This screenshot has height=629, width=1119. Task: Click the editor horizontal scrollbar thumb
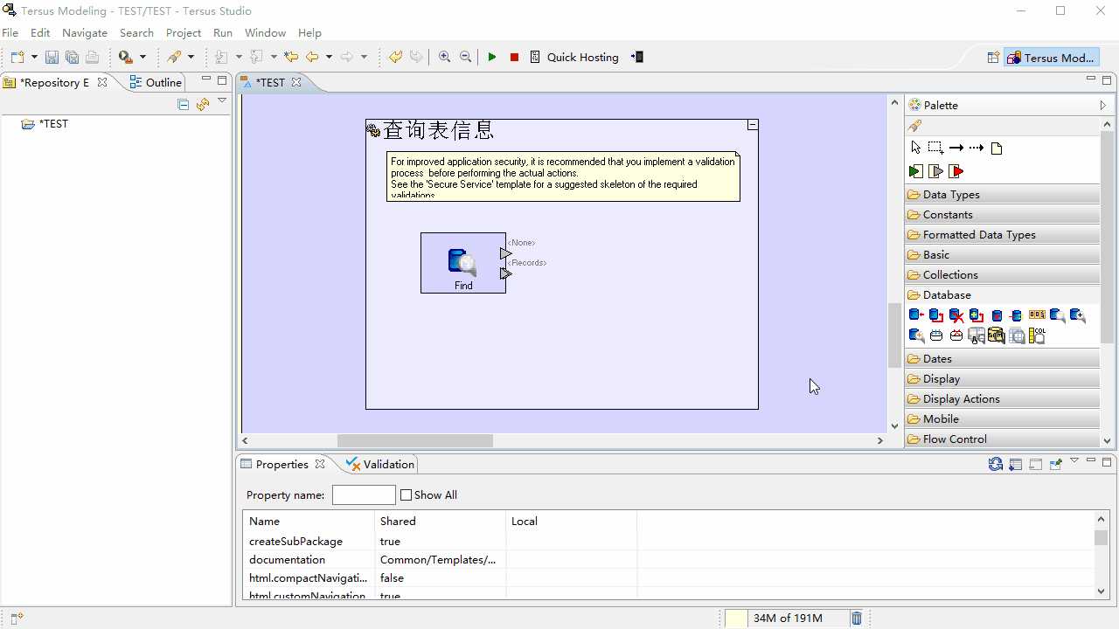415,441
